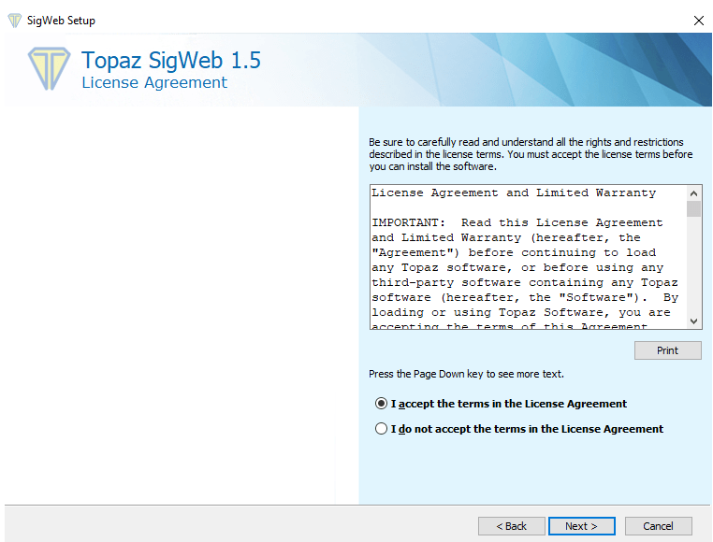Close the SigWeb Setup window
The width and height of the screenshot is (713, 542).
[x=698, y=21]
